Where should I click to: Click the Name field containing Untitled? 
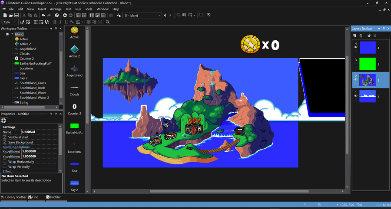[x=40, y=132]
